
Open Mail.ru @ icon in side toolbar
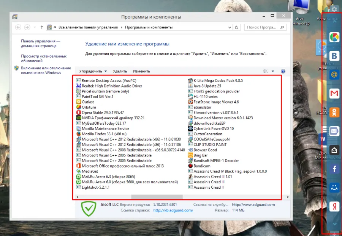point(334,75)
